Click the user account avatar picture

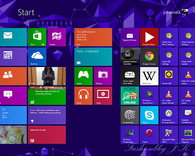click(x=185, y=12)
